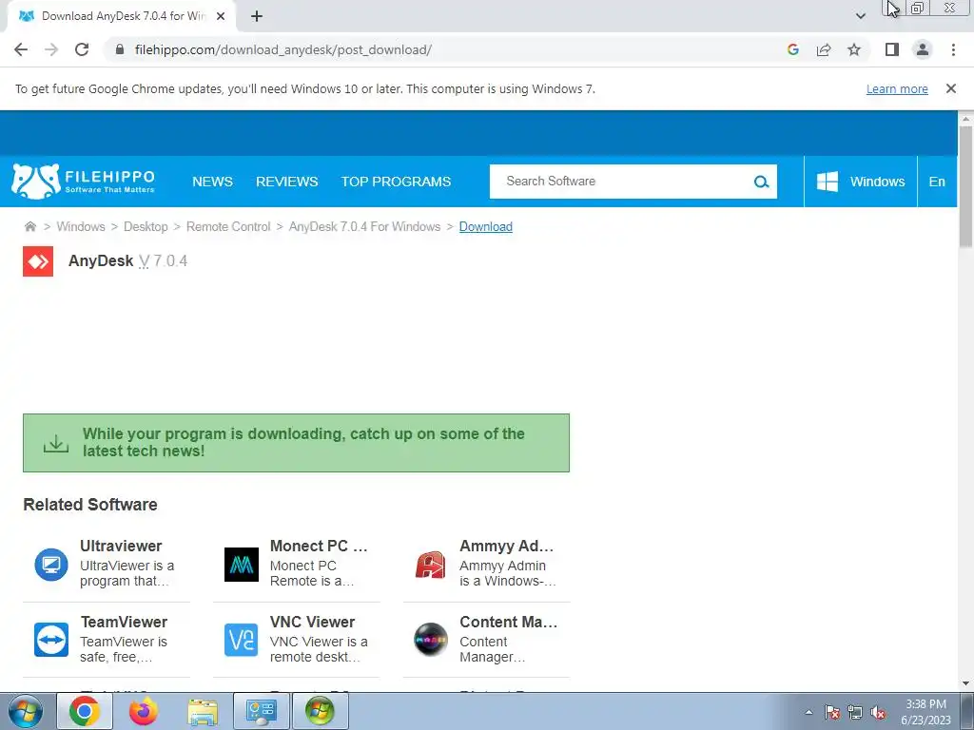Click the muted volume tray icon
Screen dimensions: 974x730
[878, 712]
